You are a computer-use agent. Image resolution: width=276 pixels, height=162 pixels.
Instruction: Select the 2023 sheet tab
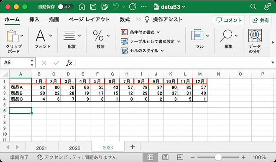tap(108, 147)
